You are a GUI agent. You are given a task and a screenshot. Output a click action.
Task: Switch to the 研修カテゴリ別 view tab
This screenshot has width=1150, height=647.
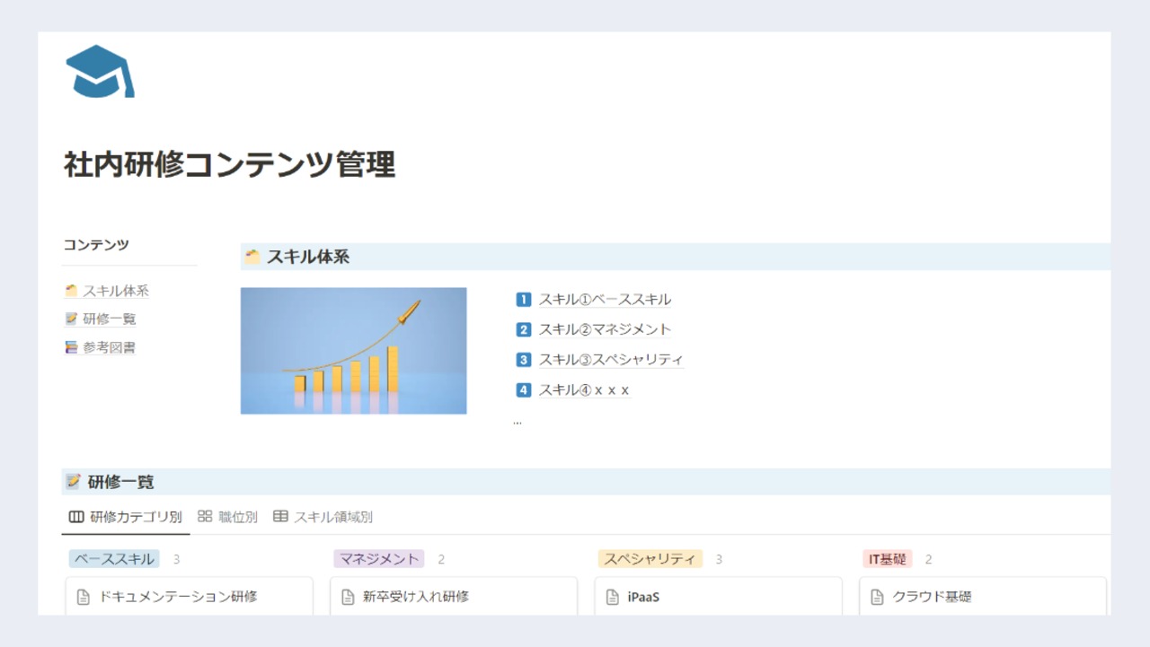coord(126,517)
